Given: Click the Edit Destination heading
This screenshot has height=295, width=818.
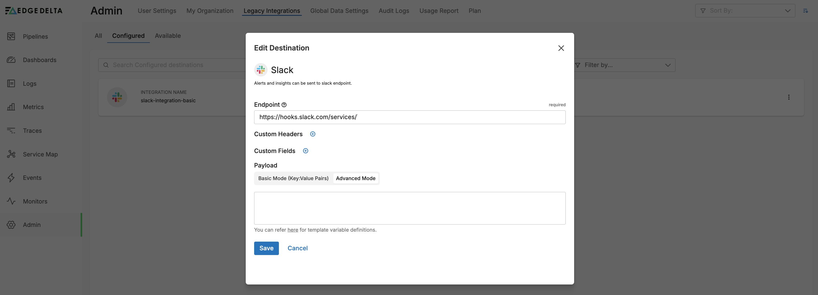Looking at the screenshot, I should click(x=282, y=48).
